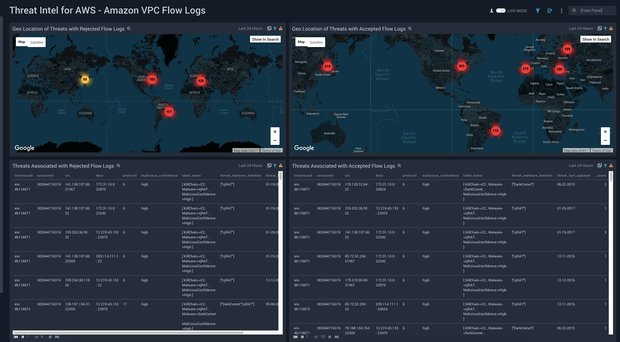The height and width of the screenshot is (342, 620).
Task: Open 'Geo Location of Threats with Accepted Flow Logs' in a new window
Action: click(600, 28)
